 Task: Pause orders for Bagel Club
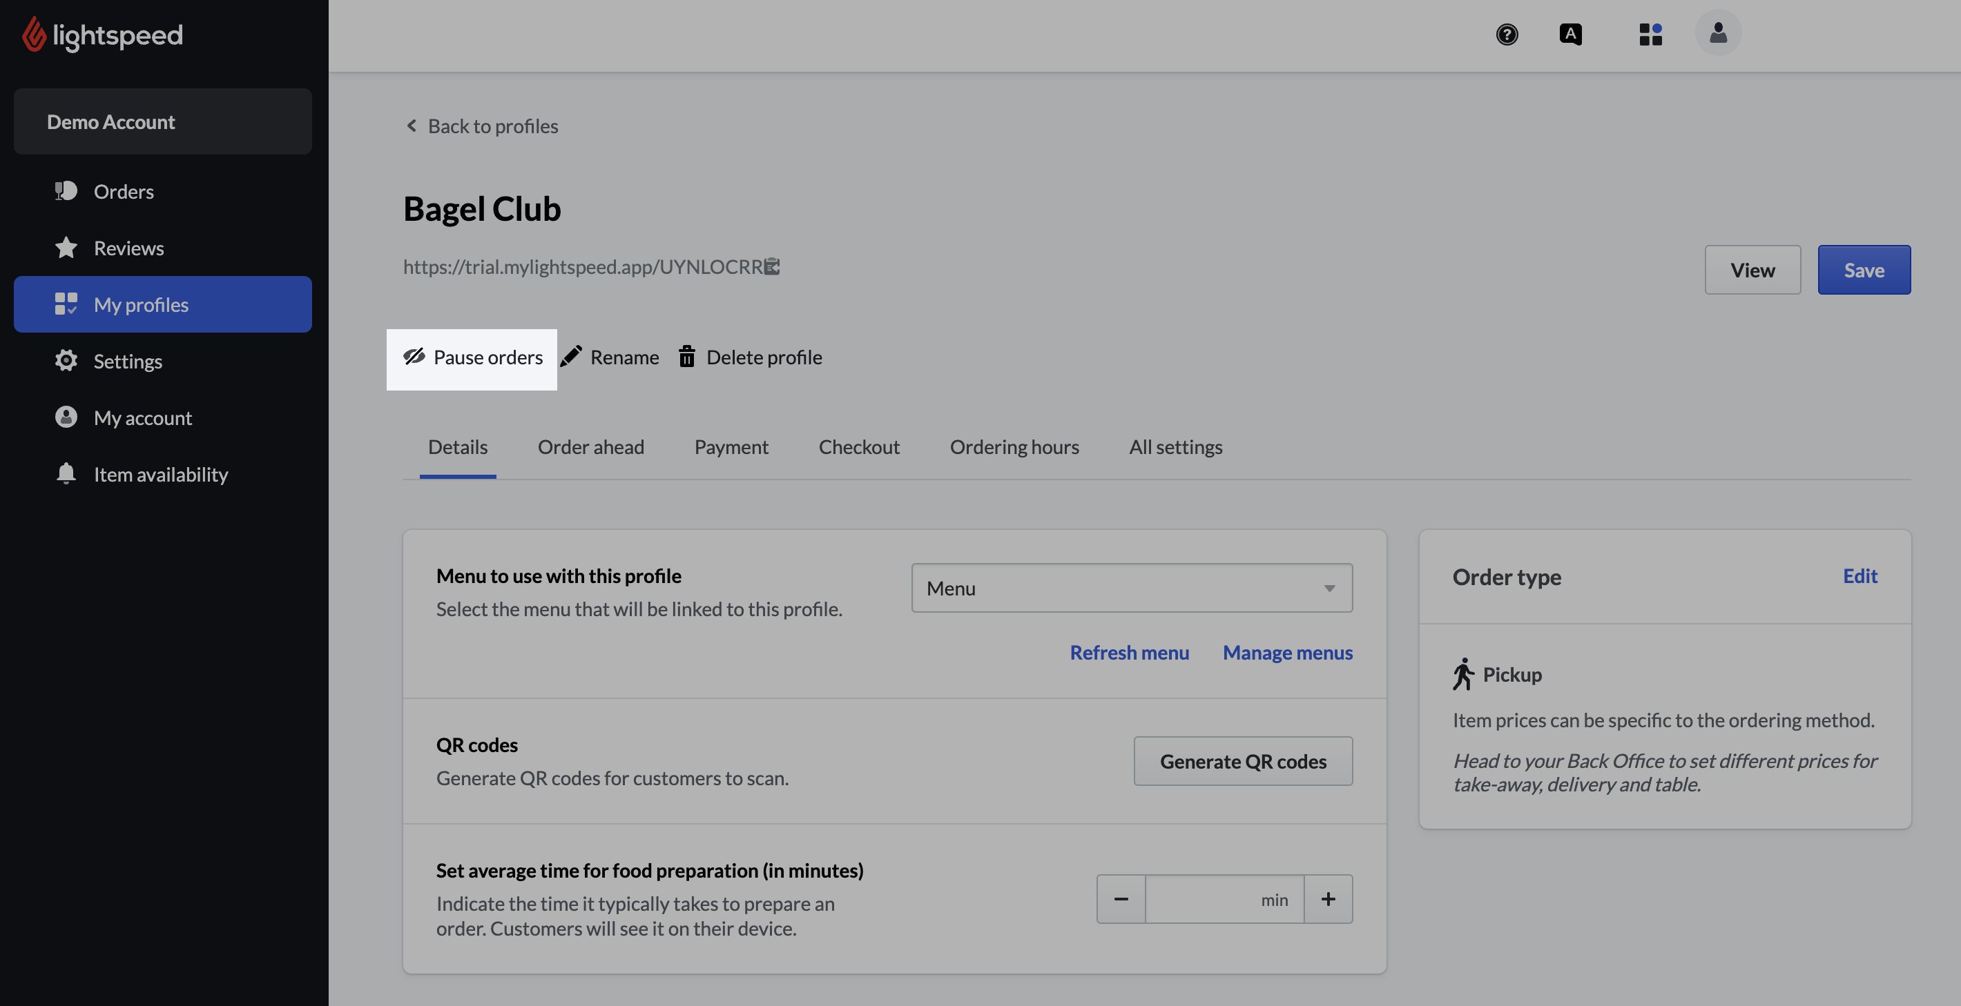coord(472,357)
